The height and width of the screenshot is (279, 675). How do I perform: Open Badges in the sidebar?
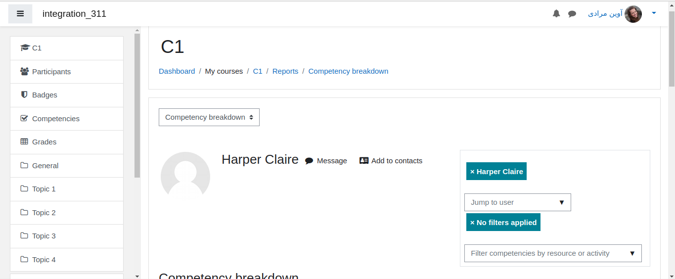(67, 95)
